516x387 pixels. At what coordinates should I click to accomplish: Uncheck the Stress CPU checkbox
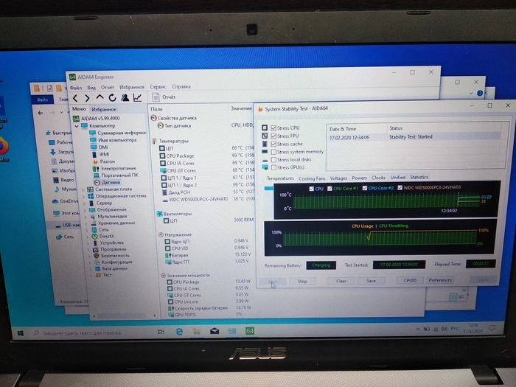tap(273, 128)
